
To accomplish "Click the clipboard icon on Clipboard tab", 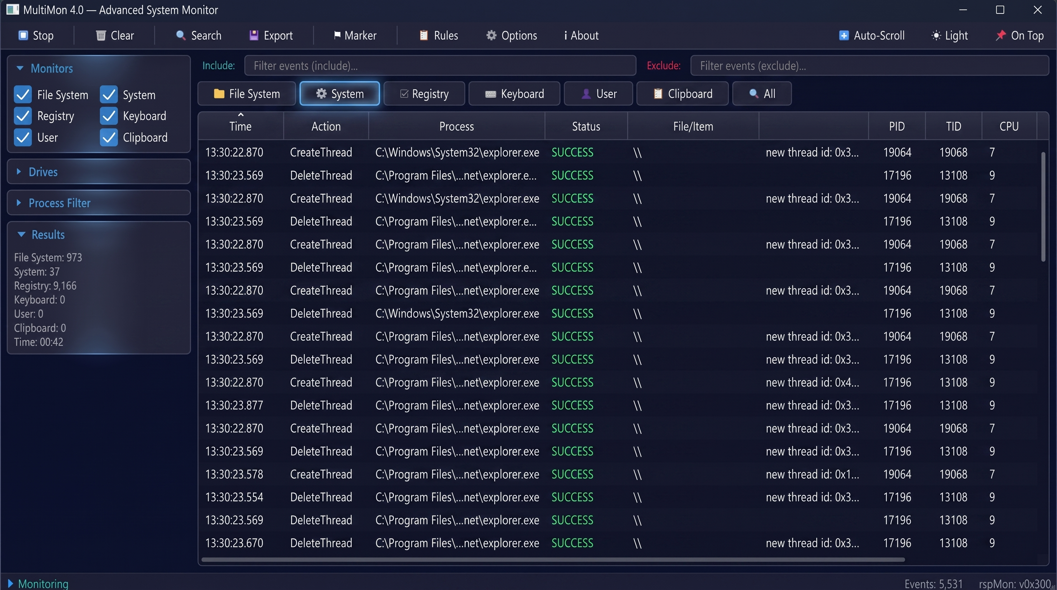I will (x=658, y=94).
